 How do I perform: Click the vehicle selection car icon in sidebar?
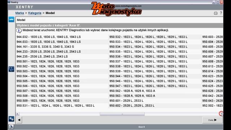coord(11,19)
